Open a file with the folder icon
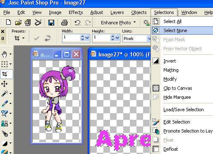Screen dimensions: 213x154 click(x=18, y=23)
